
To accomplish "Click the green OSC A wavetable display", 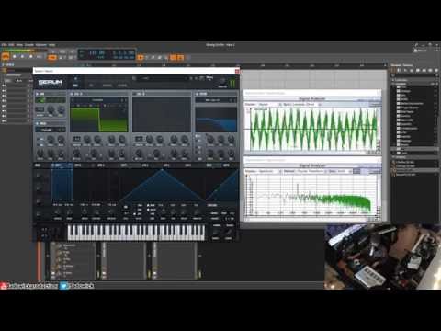I will (x=99, y=120).
